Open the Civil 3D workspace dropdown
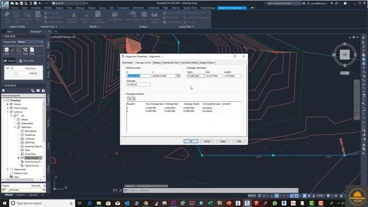 (x=69, y=3)
